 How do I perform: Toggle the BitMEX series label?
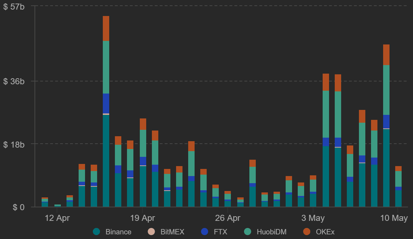[x=172, y=232]
